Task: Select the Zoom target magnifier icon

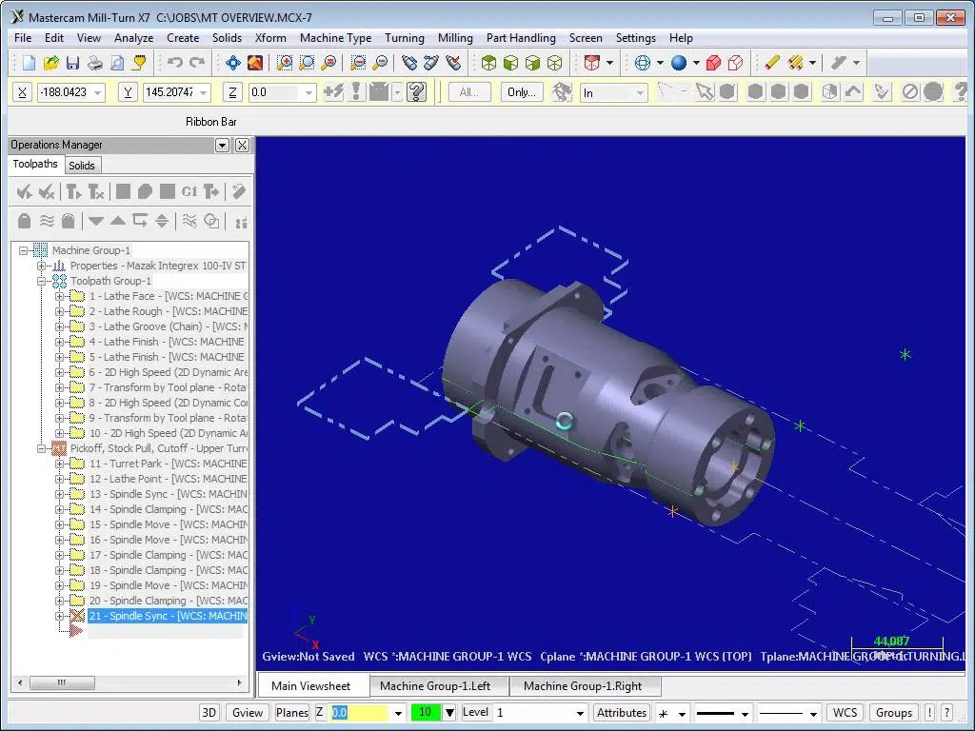Action: pos(307,63)
